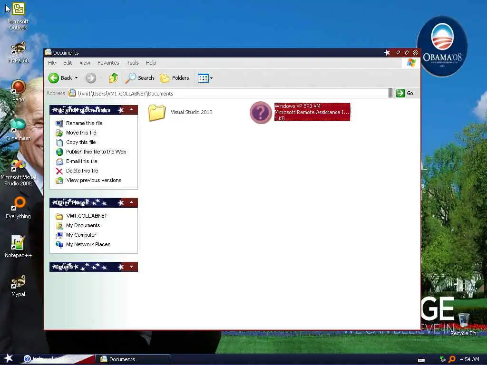Expand the Details panel

(x=131, y=267)
